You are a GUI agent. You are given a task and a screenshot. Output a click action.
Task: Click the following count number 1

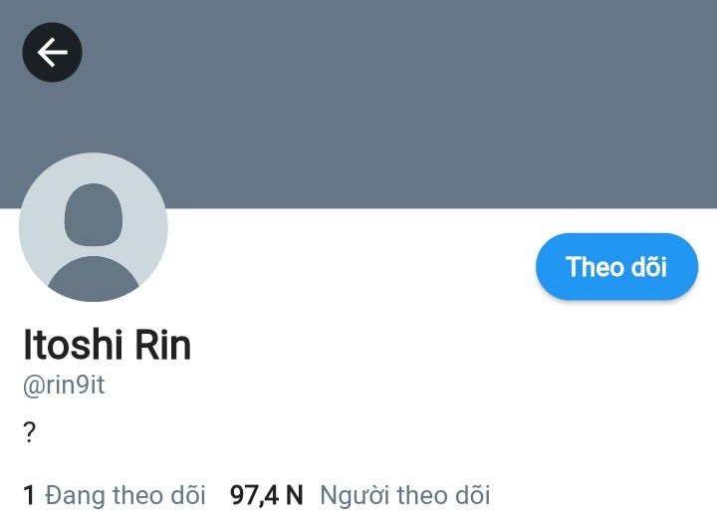(29, 495)
